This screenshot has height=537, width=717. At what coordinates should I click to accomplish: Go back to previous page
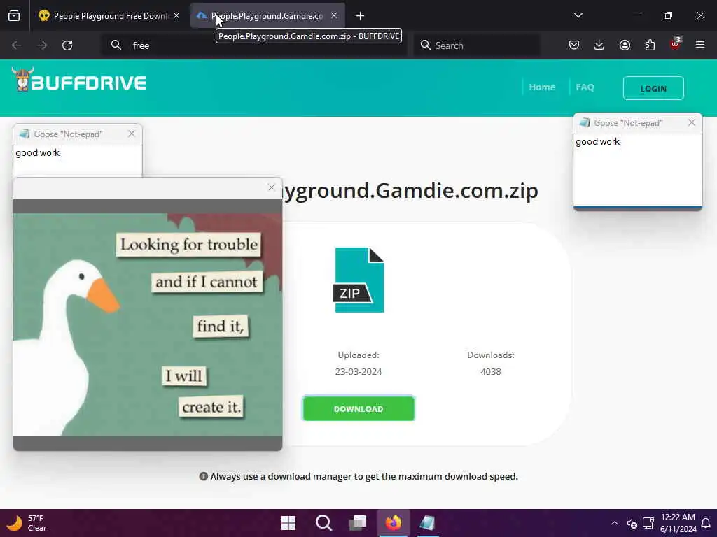(x=17, y=45)
